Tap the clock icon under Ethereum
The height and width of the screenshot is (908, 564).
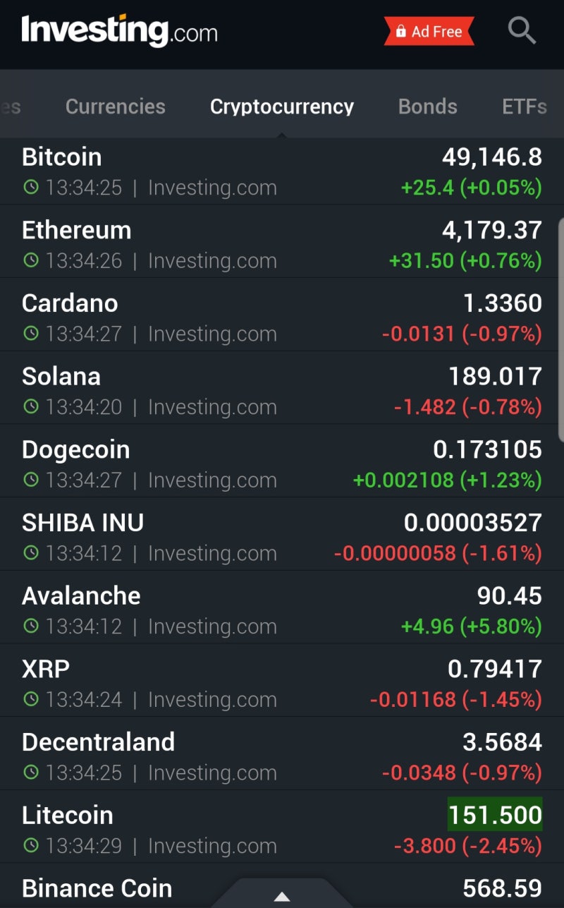31,260
